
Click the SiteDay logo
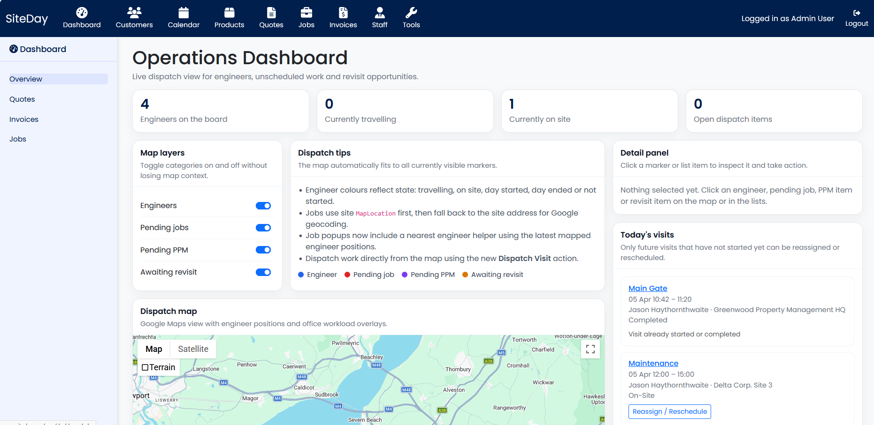click(27, 19)
